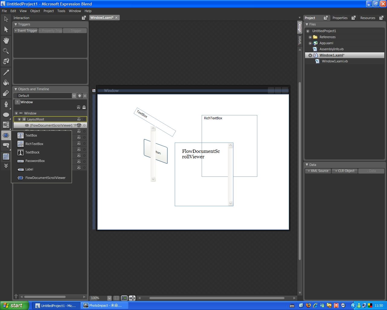Image resolution: width=387 pixels, height=310 pixels.
Task: Collapse the Triggers section
Action: tap(16, 24)
